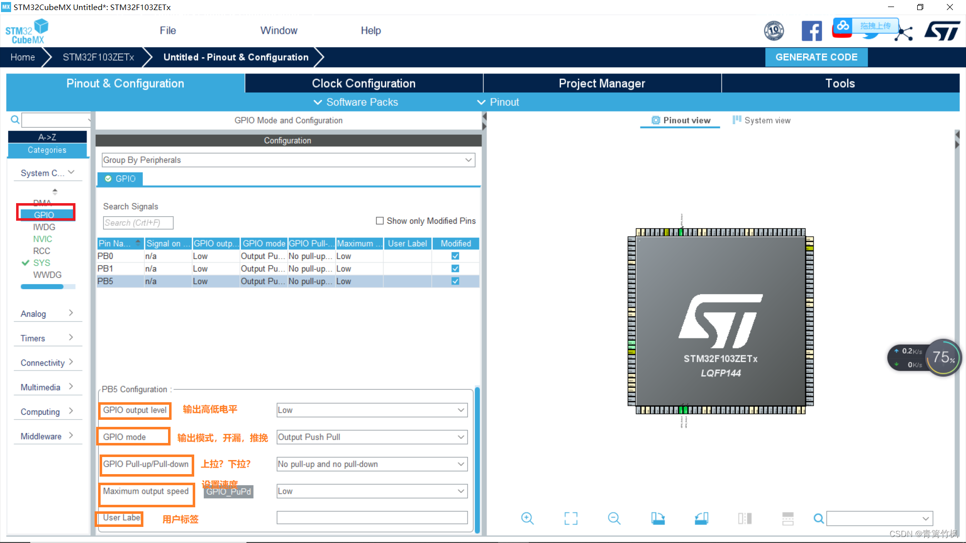Click the GENERATE CODE button
Image resolution: width=966 pixels, height=543 pixels.
coord(816,57)
